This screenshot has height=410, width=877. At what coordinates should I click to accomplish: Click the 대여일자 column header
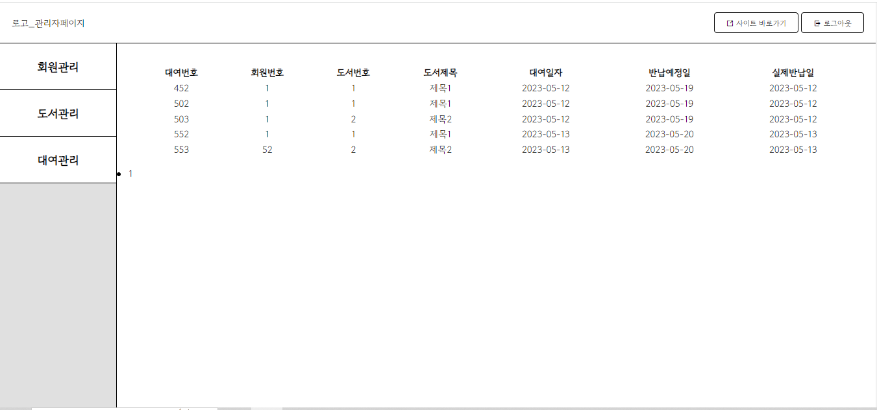(x=545, y=73)
